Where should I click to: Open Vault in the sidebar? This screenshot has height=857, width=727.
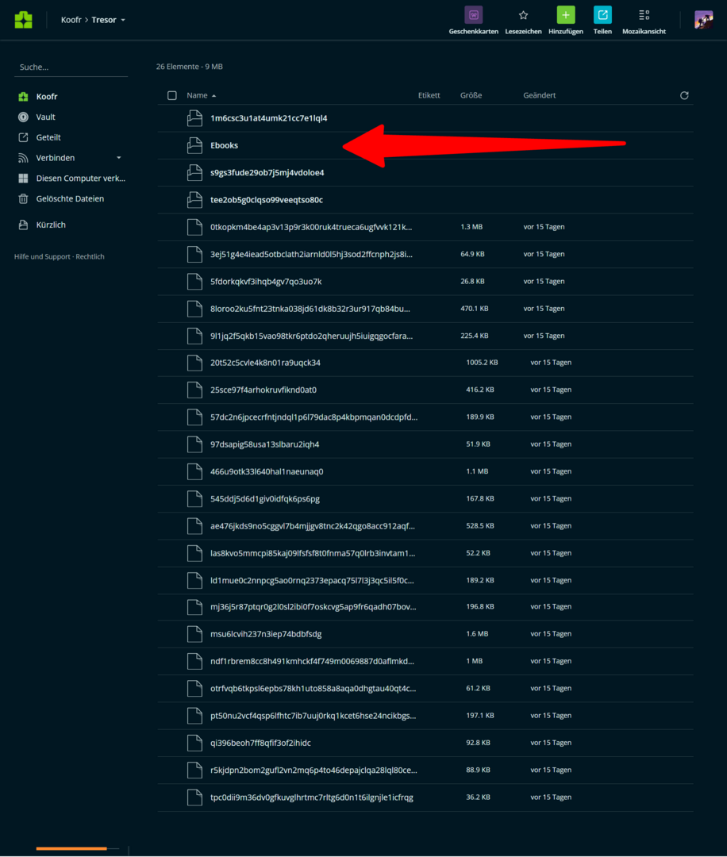[45, 117]
